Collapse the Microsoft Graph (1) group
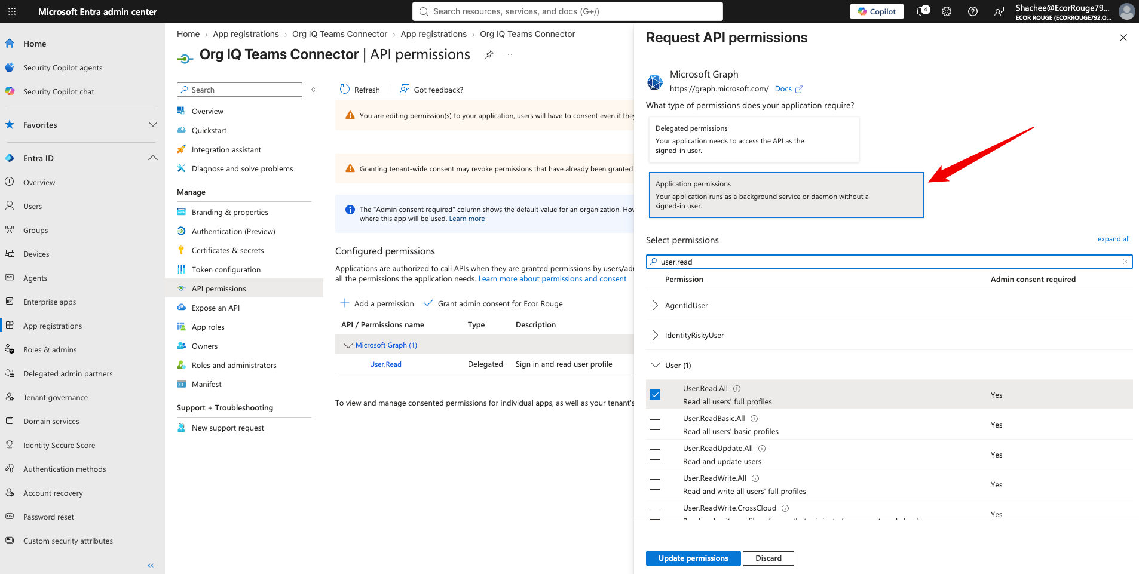This screenshot has width=1139, height=574. click(348, 345)
